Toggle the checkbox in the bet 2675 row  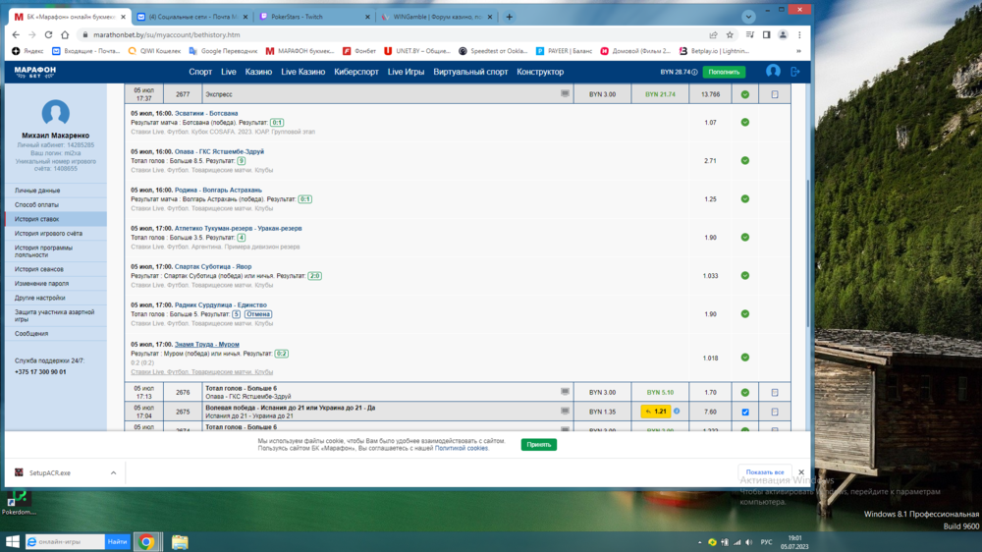coord(744,412)
